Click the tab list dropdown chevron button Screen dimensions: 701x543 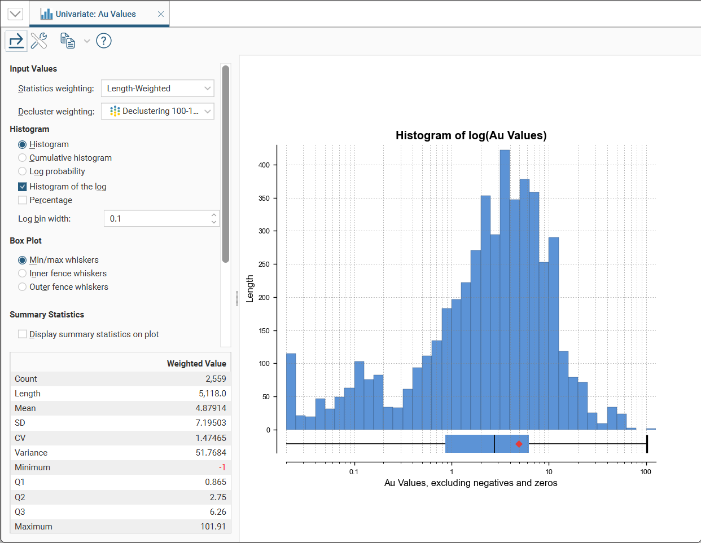tap(15, 14)
